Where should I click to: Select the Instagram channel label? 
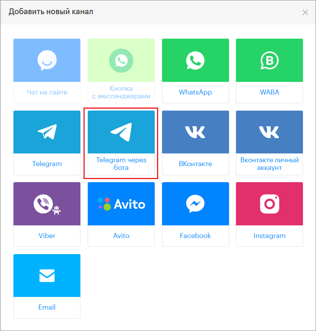point(270,236)
